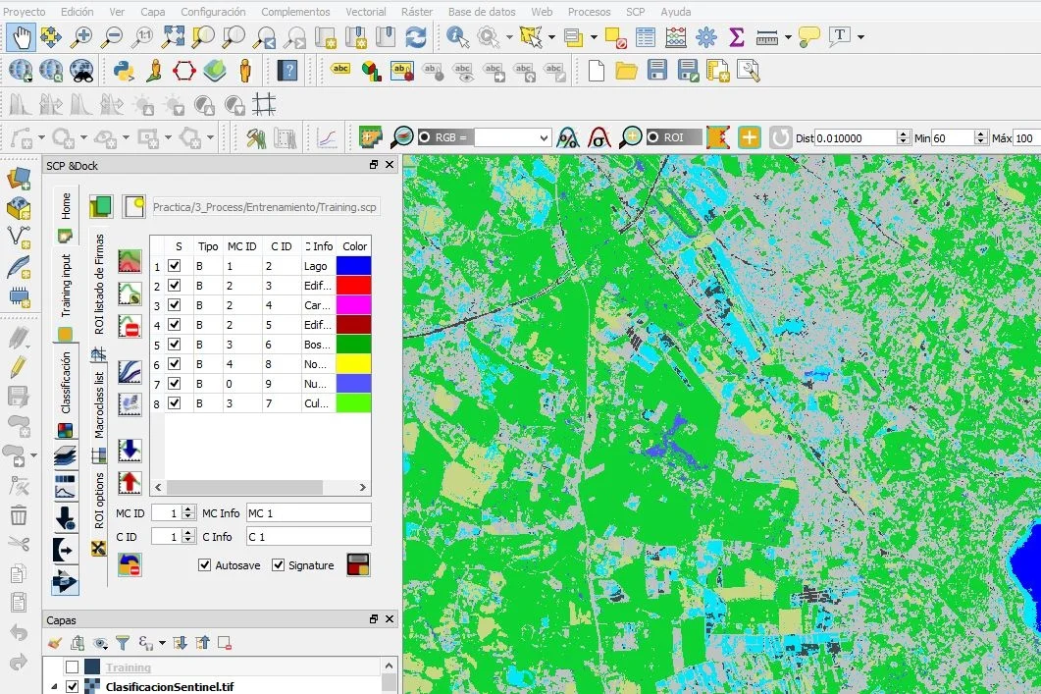1041x694 pixels.
Task: Click the help book icon
Action: click(286, 71)
